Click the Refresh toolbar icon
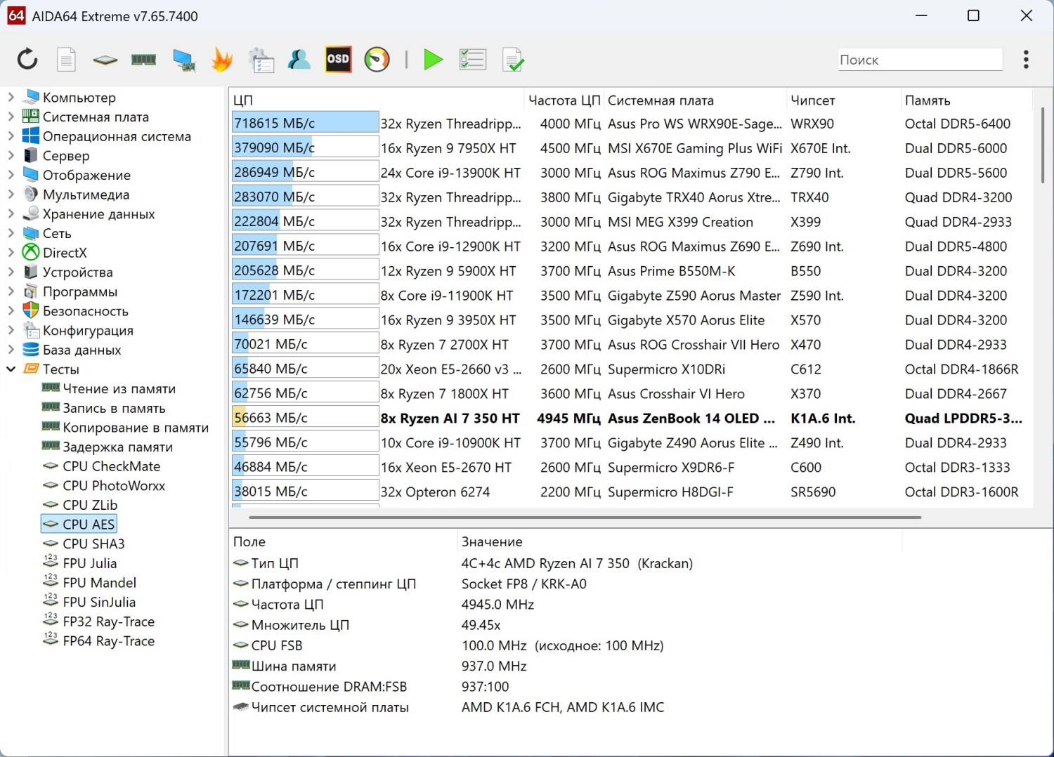Image resolution: width=1054 pixels, height=757 pixels. pos(27,60)
